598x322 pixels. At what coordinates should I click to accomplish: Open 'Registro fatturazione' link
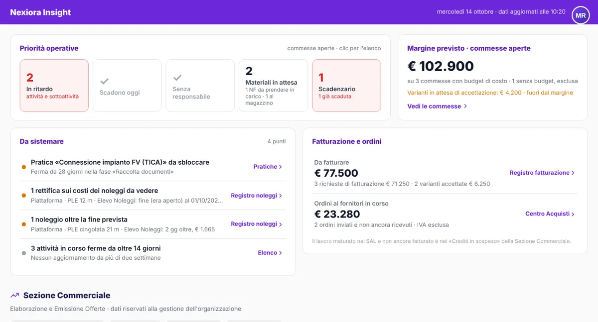[542, 173]
